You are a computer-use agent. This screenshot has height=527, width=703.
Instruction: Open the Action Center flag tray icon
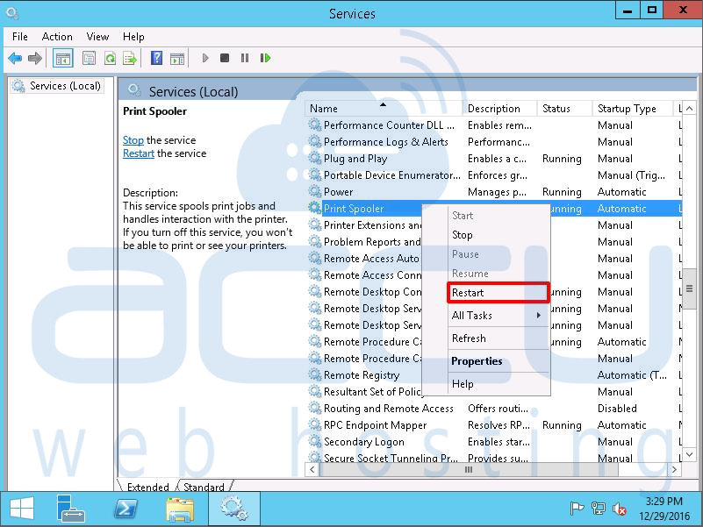577,509
